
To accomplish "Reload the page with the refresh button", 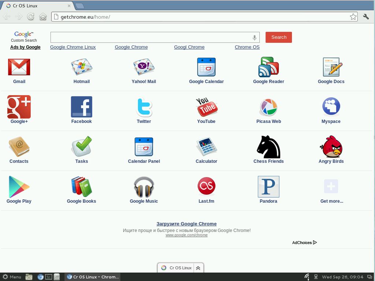I will (31, 17).
